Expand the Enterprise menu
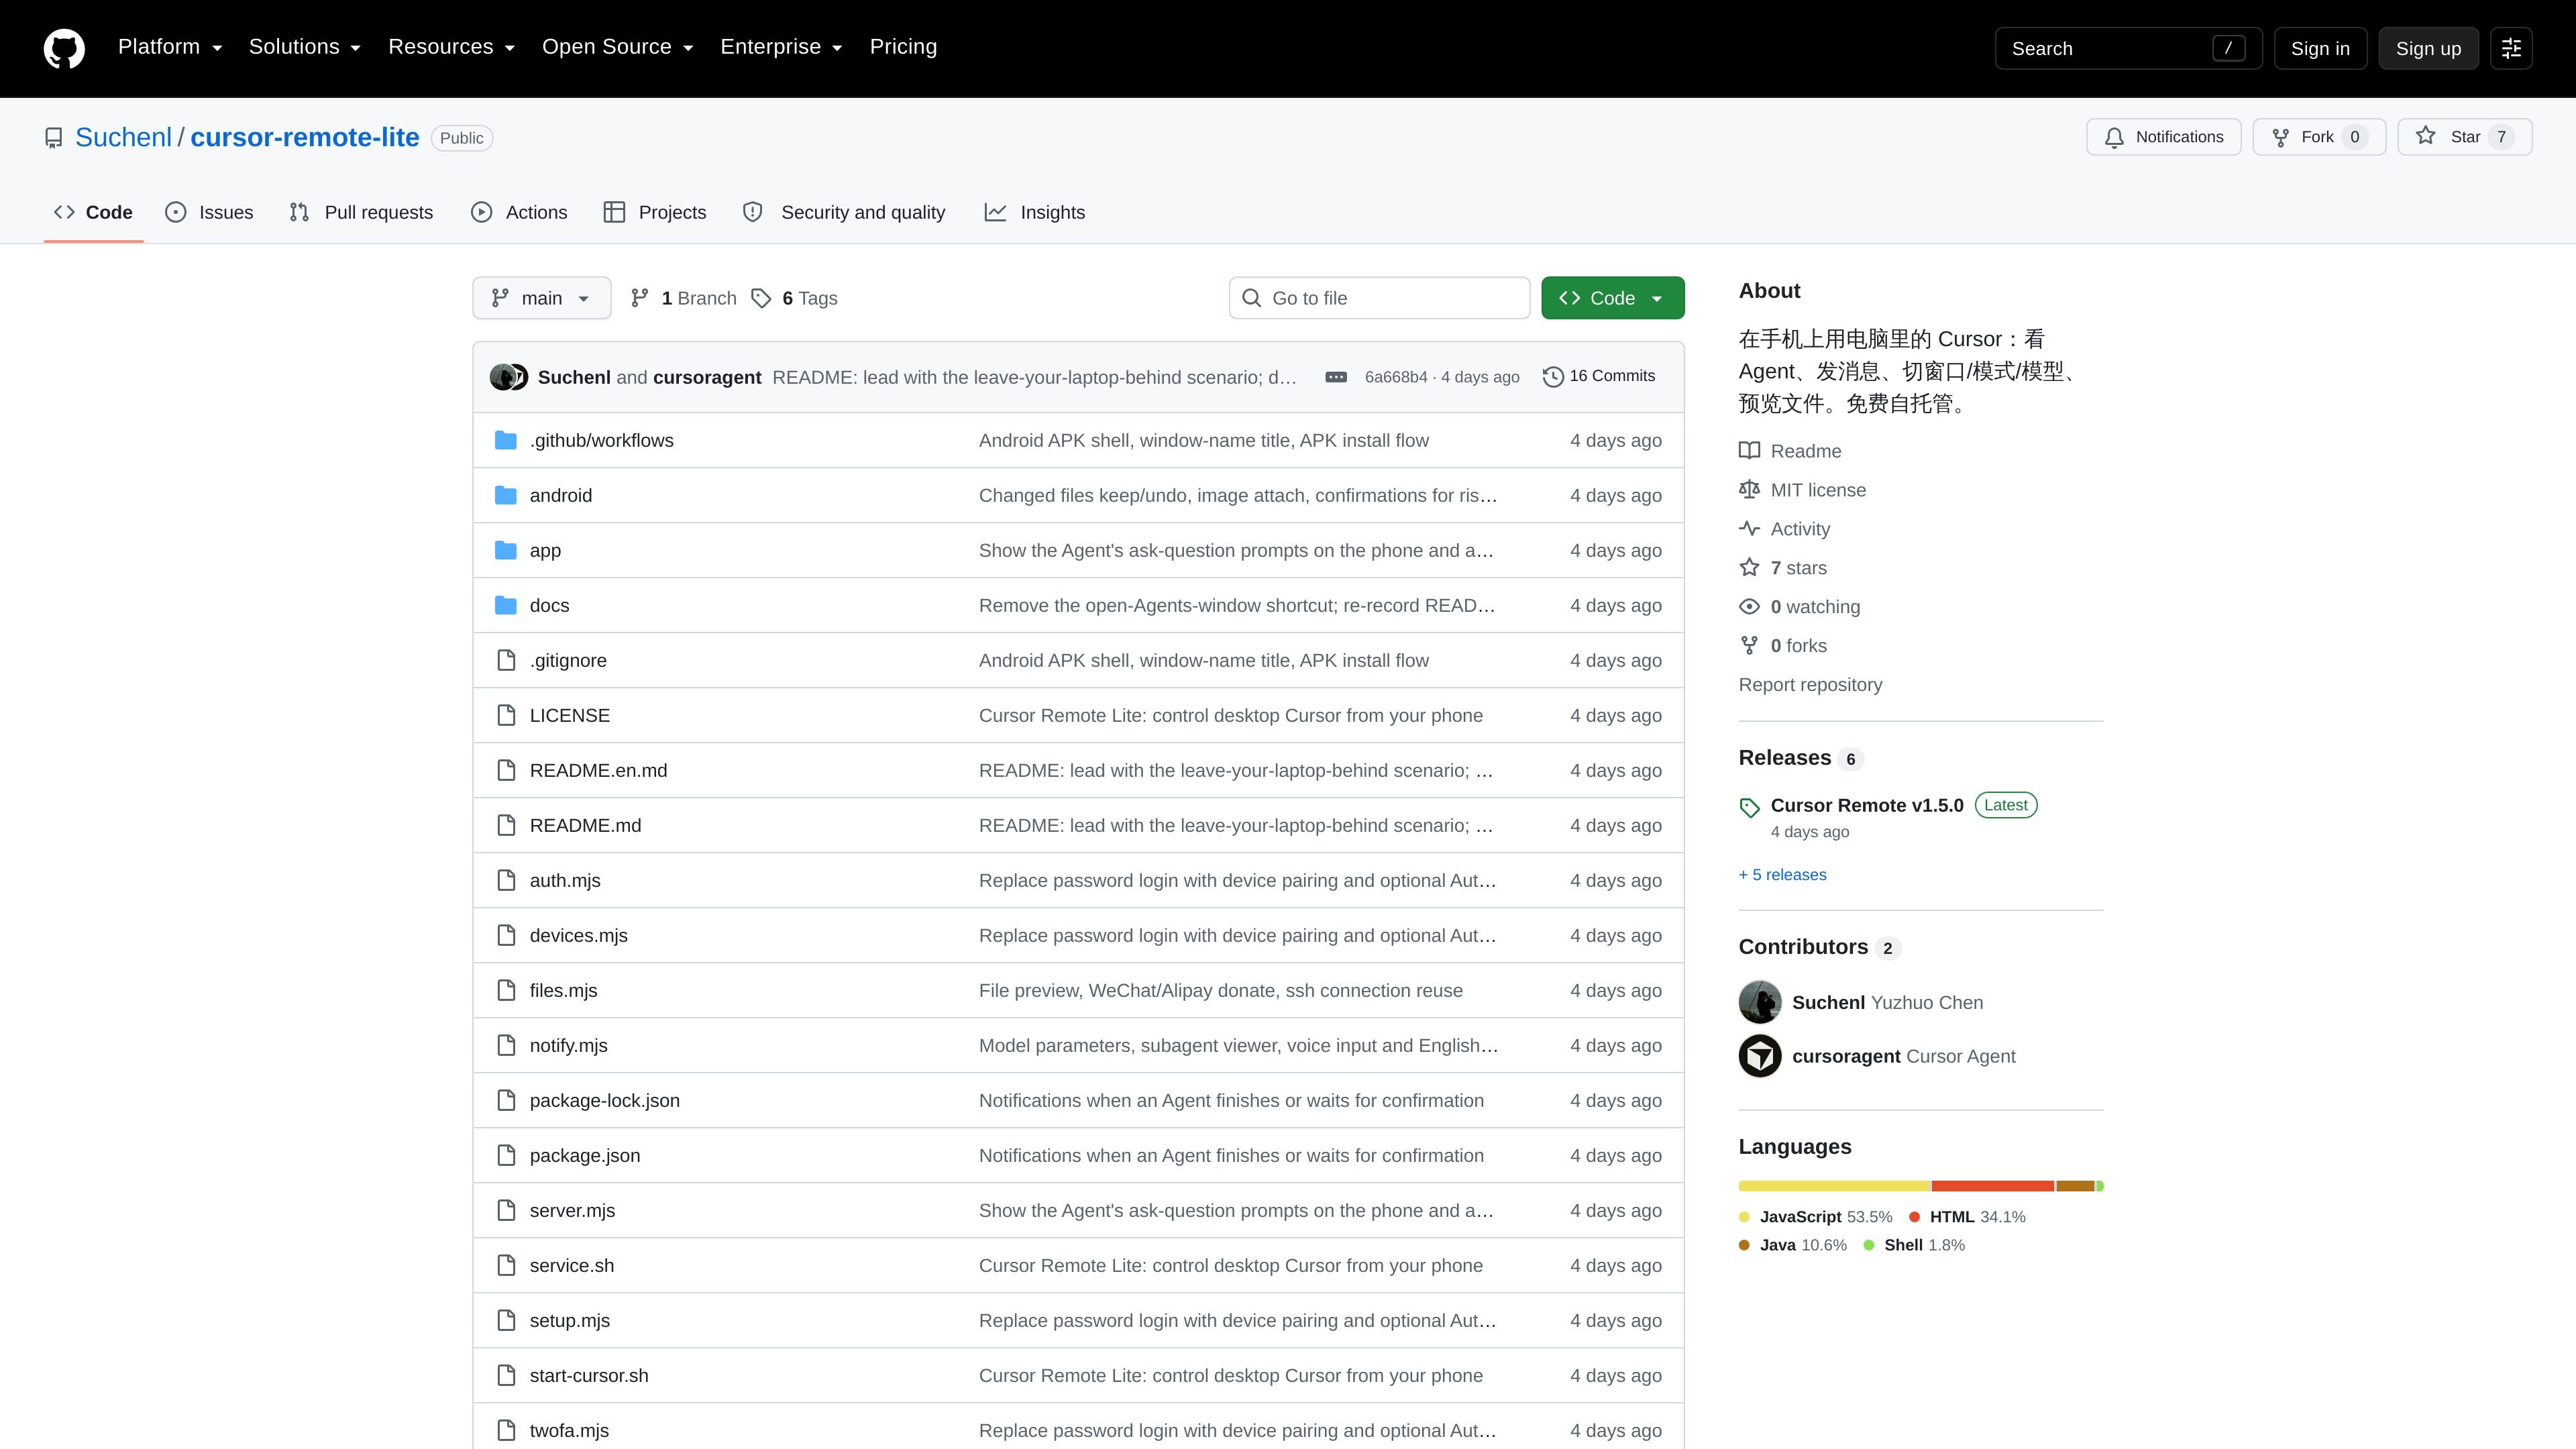Viewport: 2576px width, 1449px height. pyautogui.click(x=781, y=47)
